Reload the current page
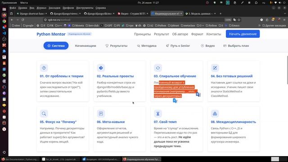 coord(23,20)
